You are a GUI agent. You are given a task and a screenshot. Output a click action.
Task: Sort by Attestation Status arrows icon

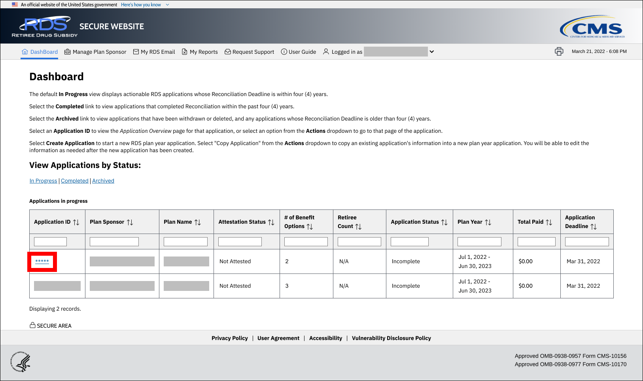pyautogui.click(x=271, y=222)
